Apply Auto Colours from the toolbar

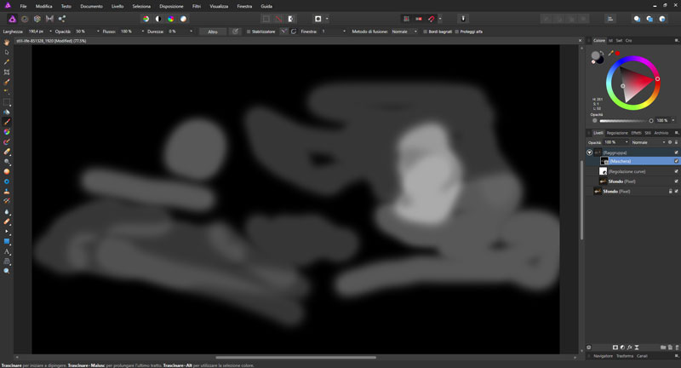tap(171, 19)
